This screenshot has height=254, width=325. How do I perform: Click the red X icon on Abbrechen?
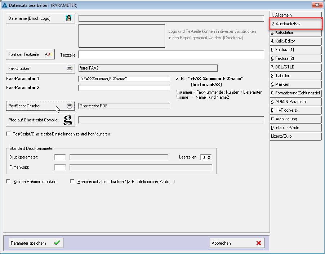(258, 243)
